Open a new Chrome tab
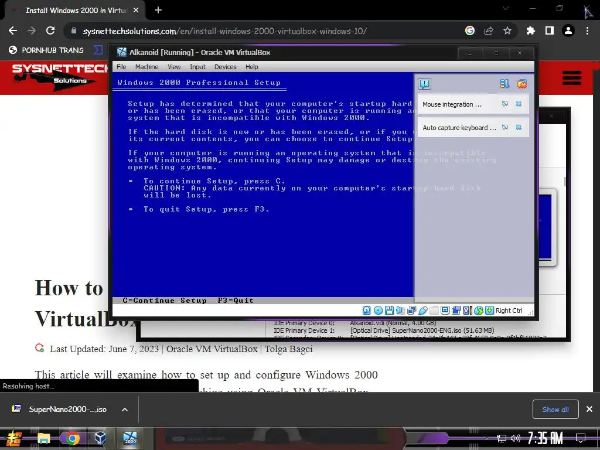The height and width of the screenshot is (450, 600). 158,11
